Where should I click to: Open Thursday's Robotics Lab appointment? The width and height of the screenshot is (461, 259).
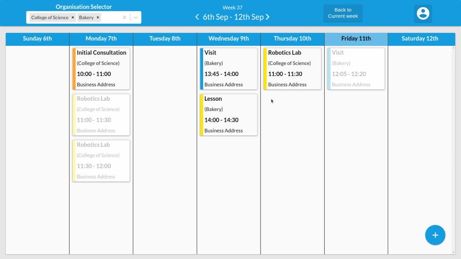pos(292,68)
